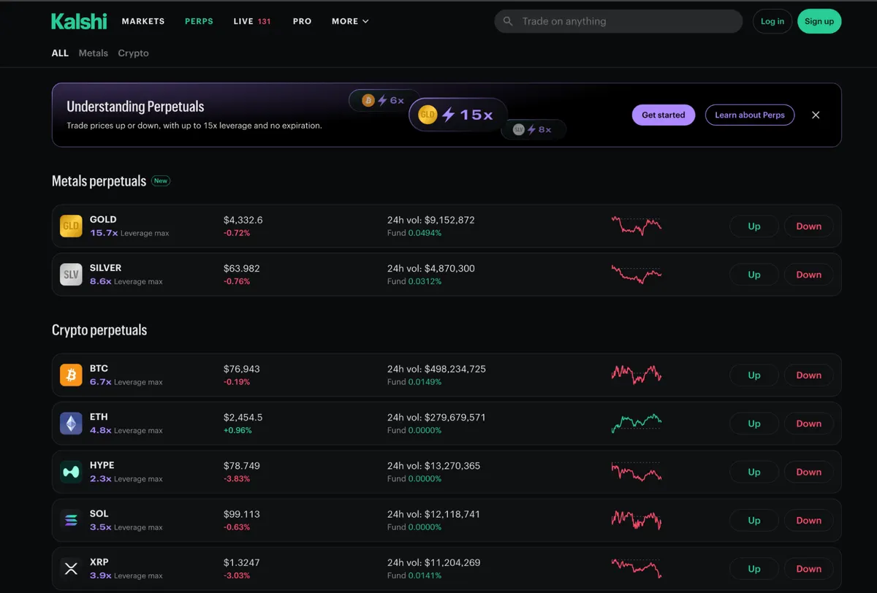This screenshot has height=593, width=877.
Task: Open the XRP token icon
Action: click(71, 569)
